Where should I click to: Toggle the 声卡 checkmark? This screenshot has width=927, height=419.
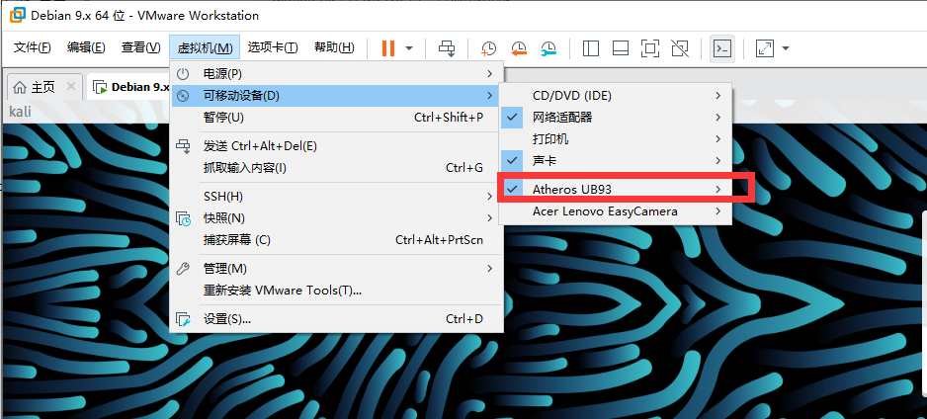tap(512, 160)
